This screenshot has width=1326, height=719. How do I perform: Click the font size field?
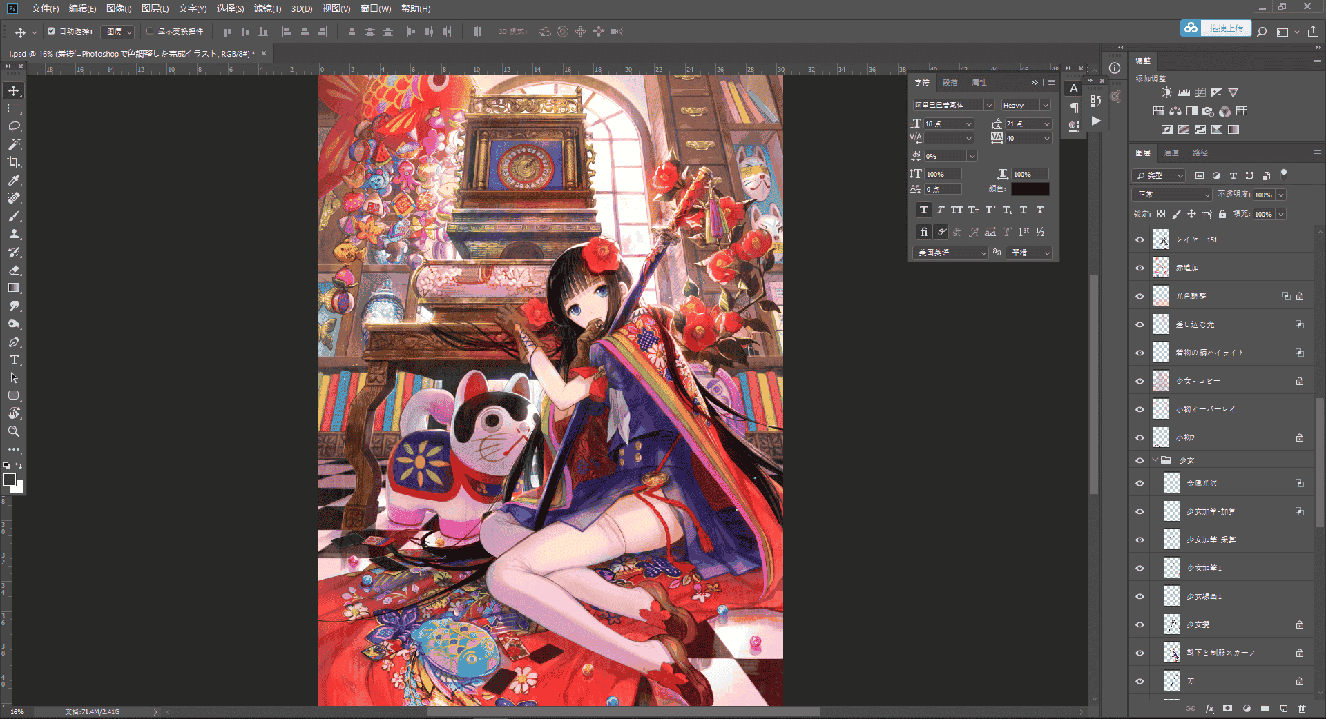(943, 124)
